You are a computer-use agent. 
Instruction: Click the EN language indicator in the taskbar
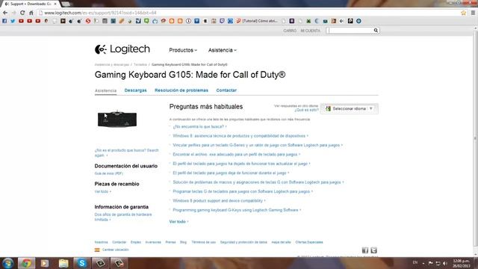click(415, 262)
